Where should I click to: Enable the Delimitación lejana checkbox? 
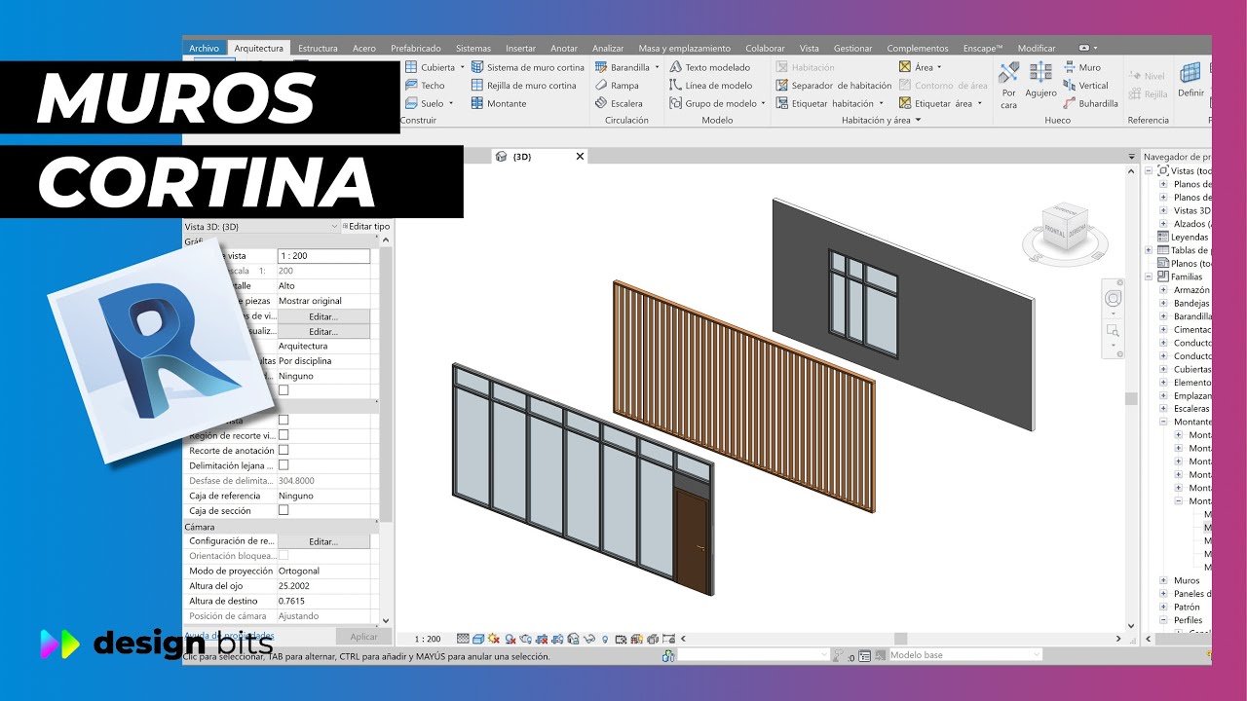point(283,465)
